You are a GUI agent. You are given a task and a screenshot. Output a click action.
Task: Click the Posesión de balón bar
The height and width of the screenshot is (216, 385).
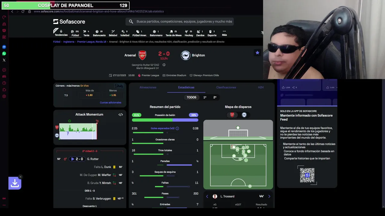165,120
